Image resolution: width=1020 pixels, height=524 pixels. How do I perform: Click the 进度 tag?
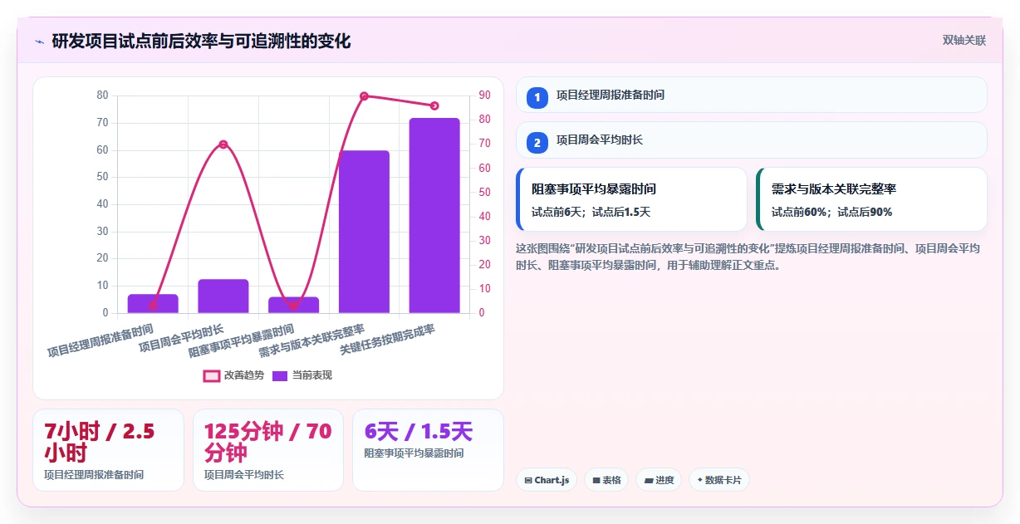(x=659, y=480)
